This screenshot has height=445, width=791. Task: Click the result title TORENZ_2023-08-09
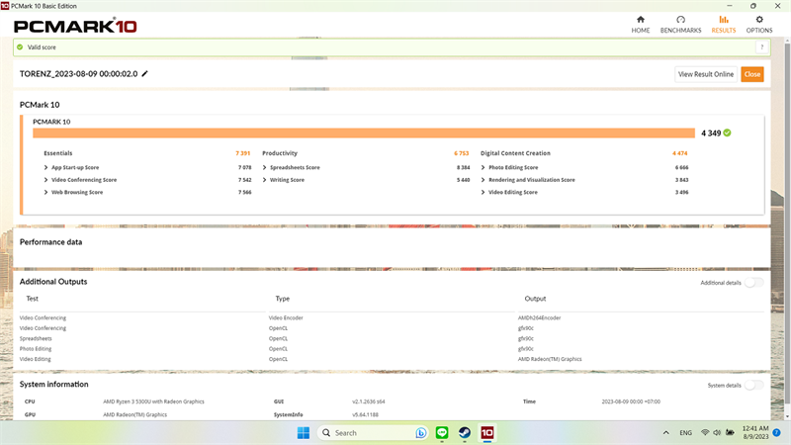[x=78, y=73]
